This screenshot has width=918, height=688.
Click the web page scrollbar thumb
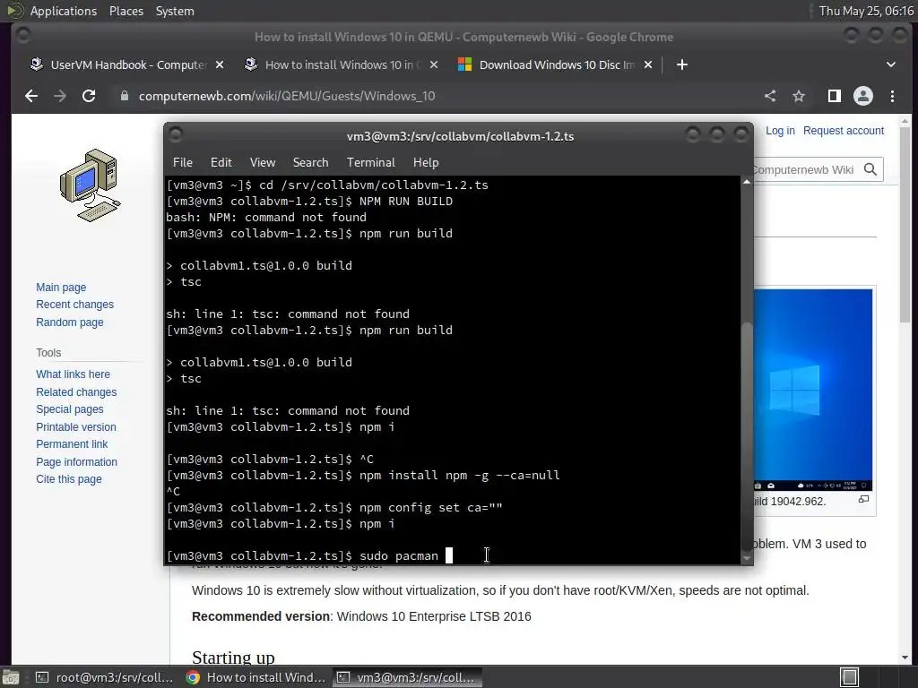[x=905, y=224]
